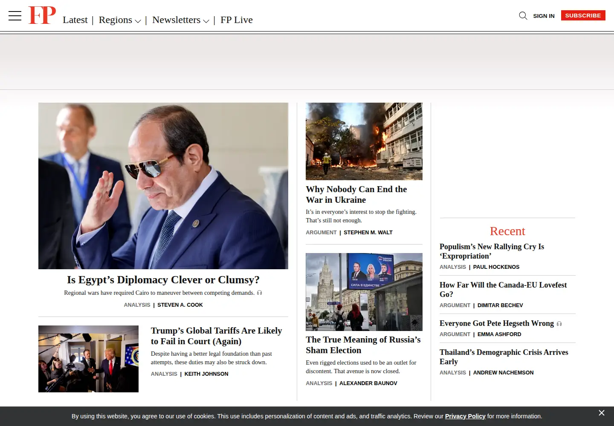This screenshot has width=614, height=426.
Task: Click headphones icon next to Pete Hegseth headline
Action: click(x=559, y=324)
